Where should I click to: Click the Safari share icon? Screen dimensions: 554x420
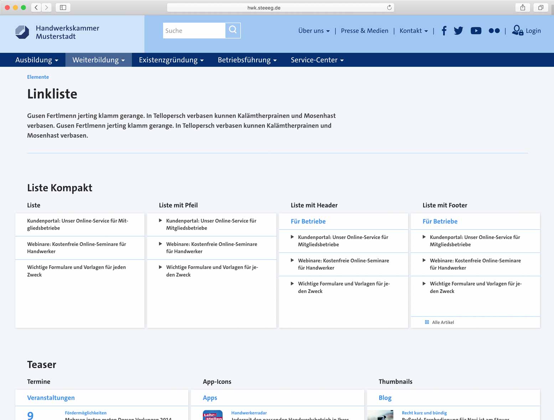click(x=523, y=7)
